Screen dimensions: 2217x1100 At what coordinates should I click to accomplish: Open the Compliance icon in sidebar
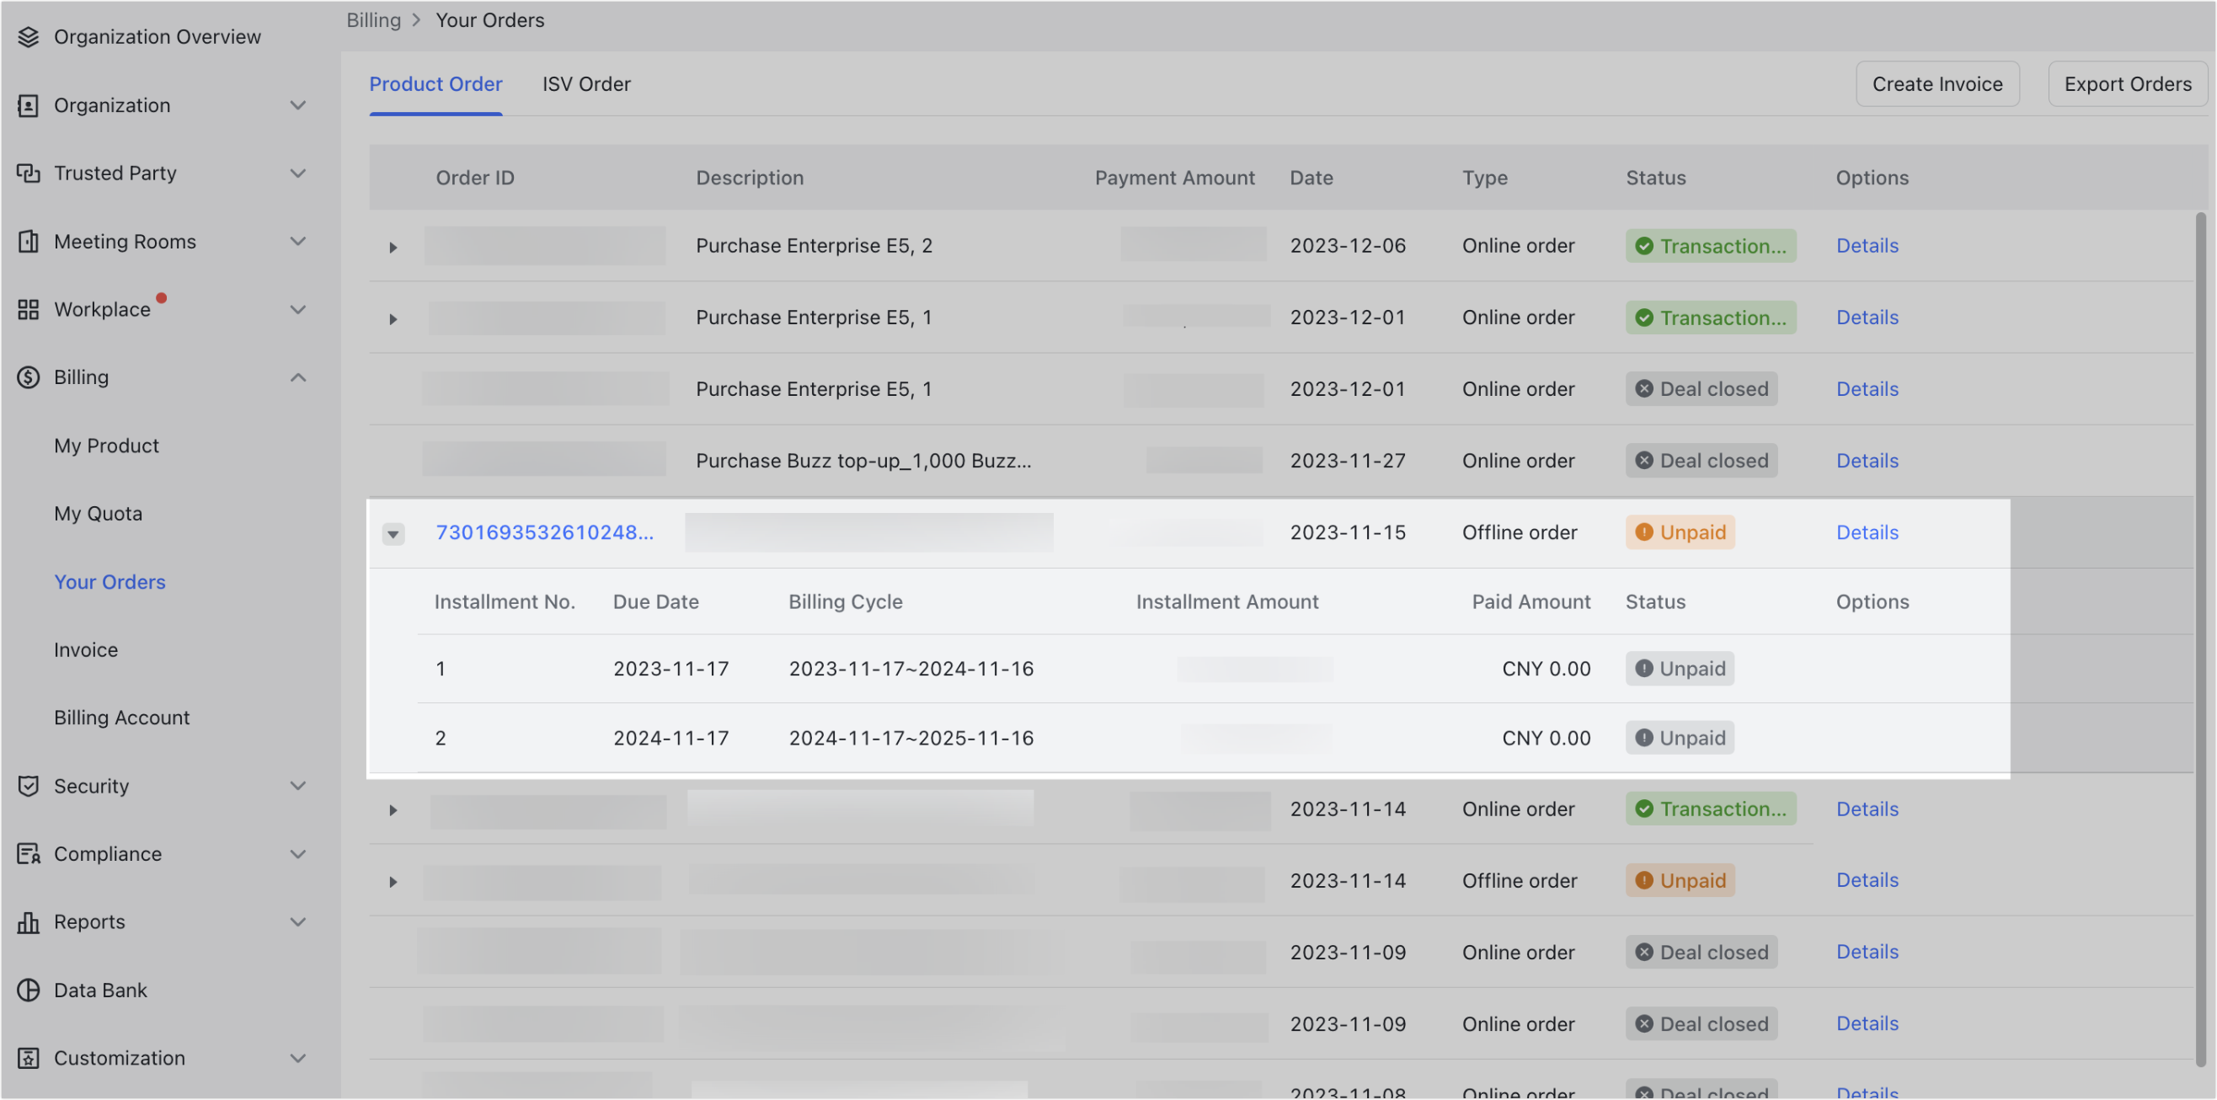[29, 853]
